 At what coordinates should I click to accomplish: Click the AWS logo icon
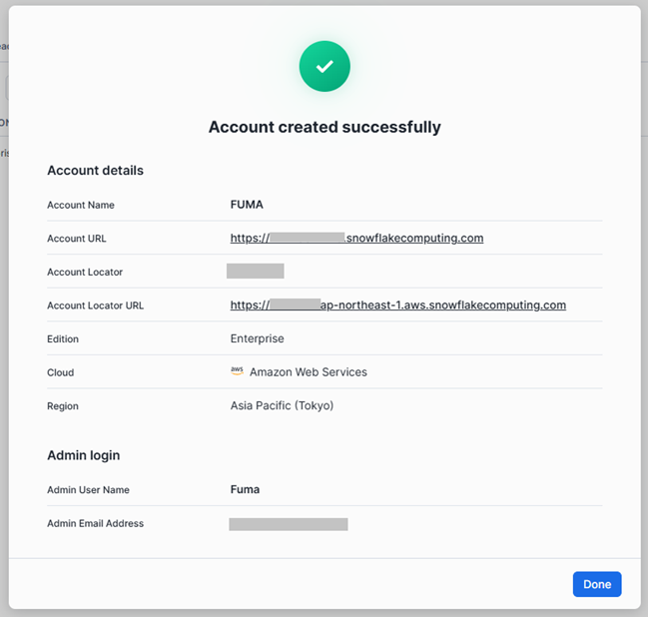coord(237,371)
